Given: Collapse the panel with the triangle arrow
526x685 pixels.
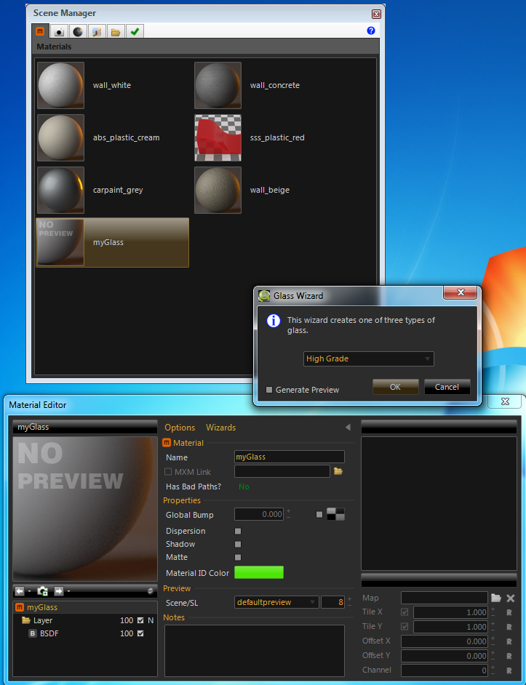Looking at the screenshot, I should [x=348, y=427].
